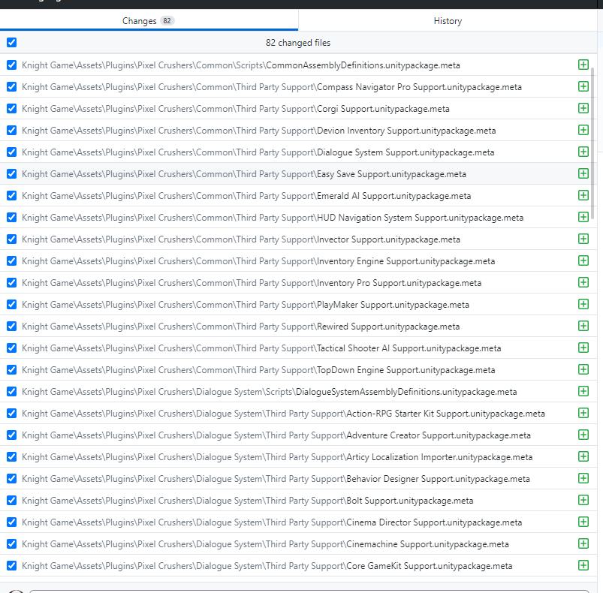Click added-file icon for Corgi Support row
Screen dimensions: 603x593
point(583,108)
